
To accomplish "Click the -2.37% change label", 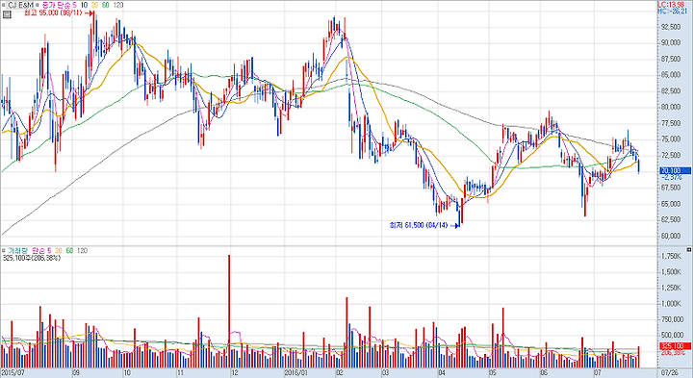I will tap(672, 177).
